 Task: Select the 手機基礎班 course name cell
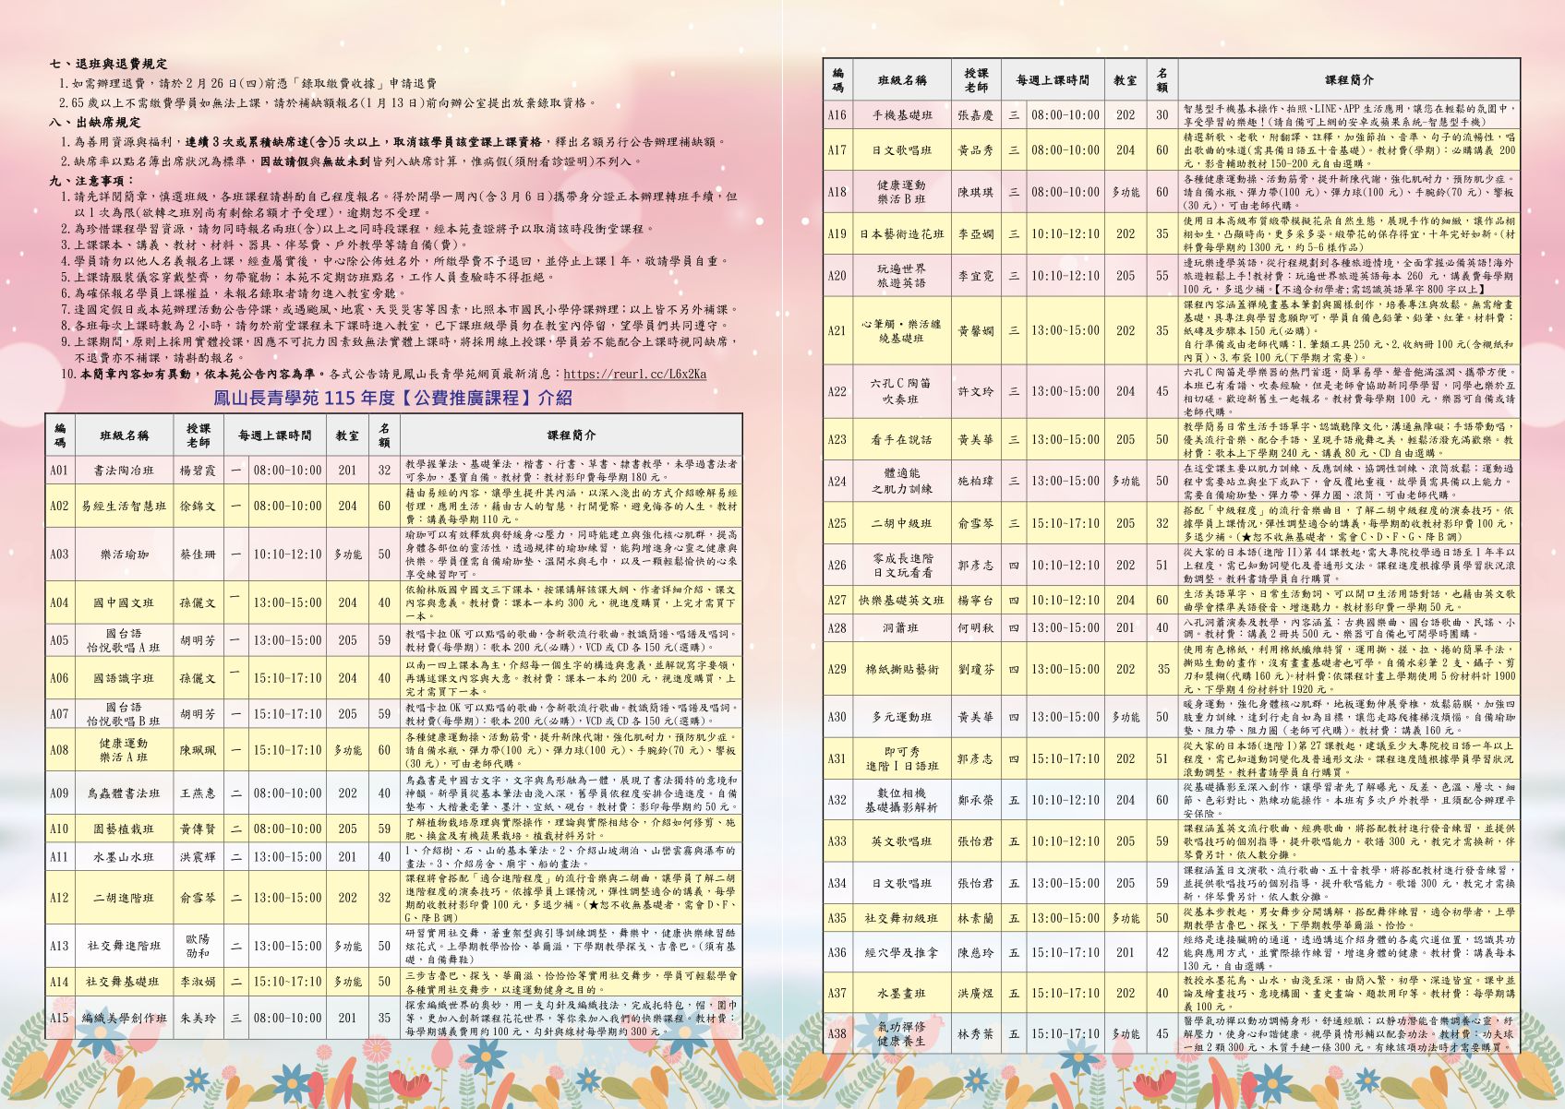click(x=901, y=115)
